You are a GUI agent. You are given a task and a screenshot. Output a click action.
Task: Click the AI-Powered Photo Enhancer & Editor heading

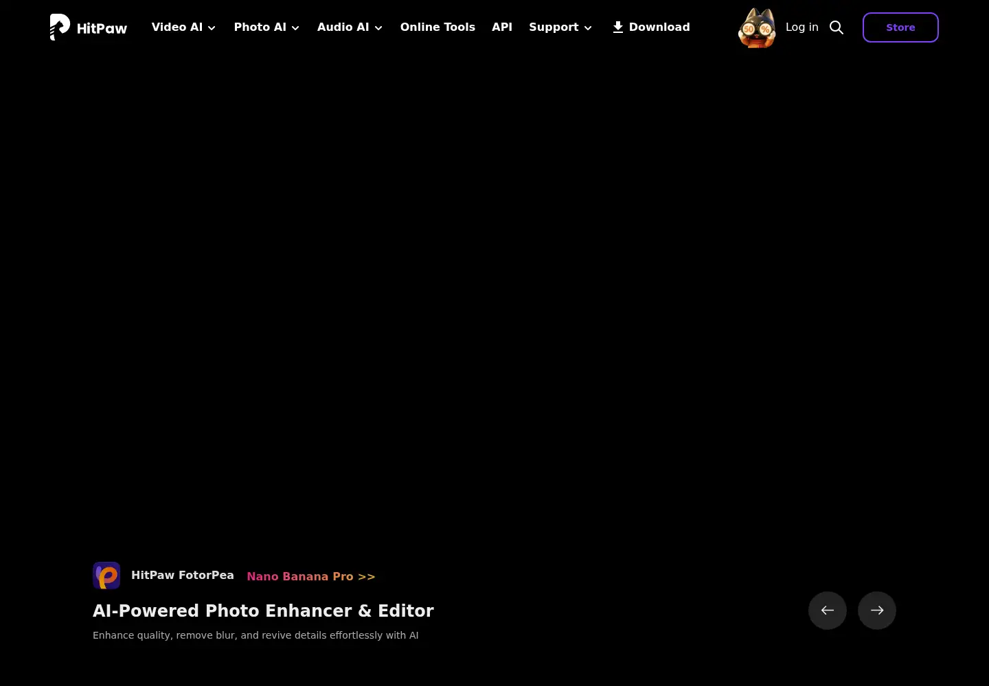(x=263, y=611)
